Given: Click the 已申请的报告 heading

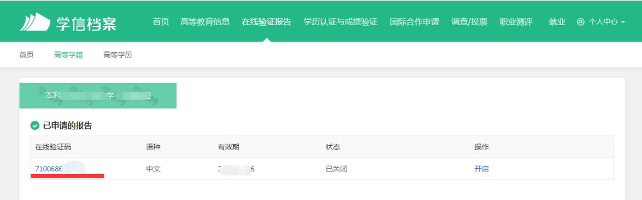Looking at the screenshot, I should pos(67,126).
